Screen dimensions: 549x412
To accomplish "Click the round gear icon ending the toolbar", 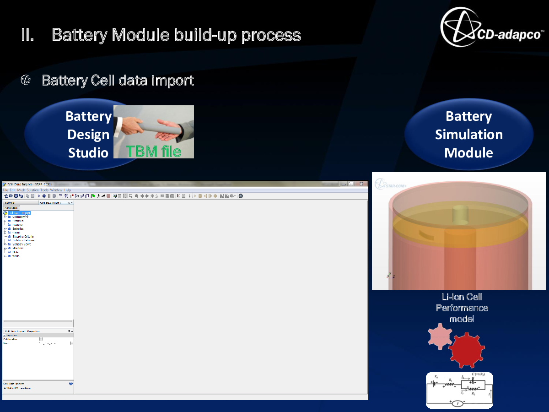I will [x=241, y=196].
